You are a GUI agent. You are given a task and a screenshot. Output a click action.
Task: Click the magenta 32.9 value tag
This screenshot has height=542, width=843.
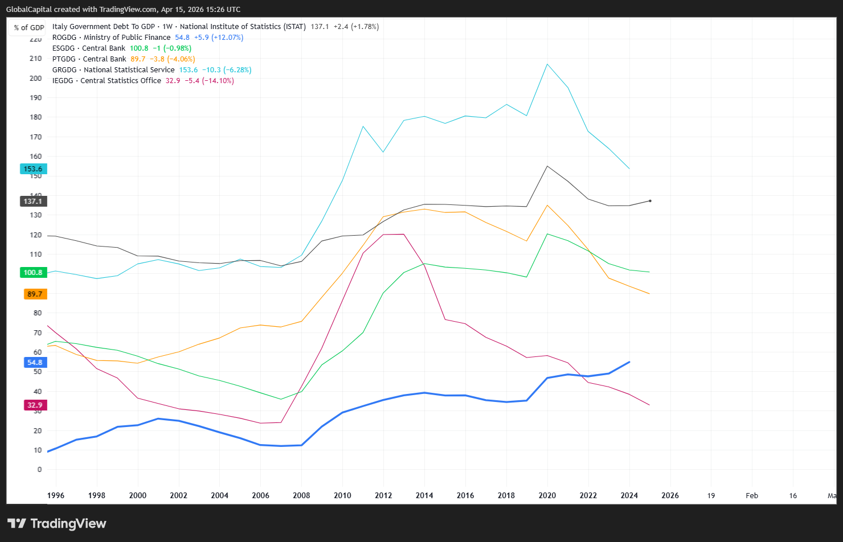[35, 405]
